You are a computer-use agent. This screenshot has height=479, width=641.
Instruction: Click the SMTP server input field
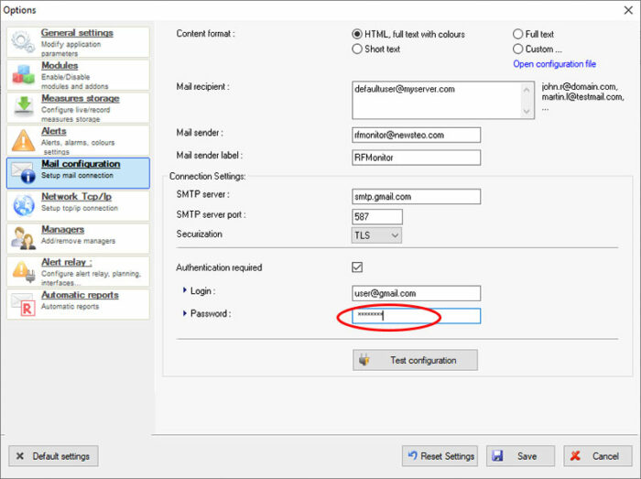pos(416,197)
